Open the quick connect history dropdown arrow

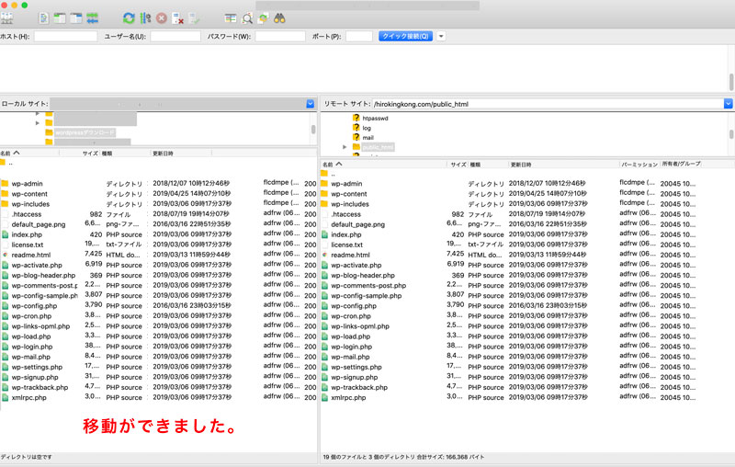pos(441,36)
